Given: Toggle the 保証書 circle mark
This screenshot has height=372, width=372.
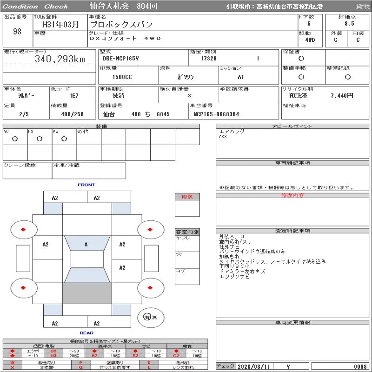Looking at the screenshot, I should pos(301,59).
